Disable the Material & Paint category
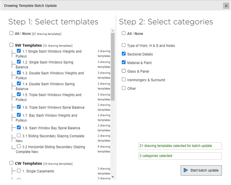Screen dimensions: 231x185 (x=124, y=62)
